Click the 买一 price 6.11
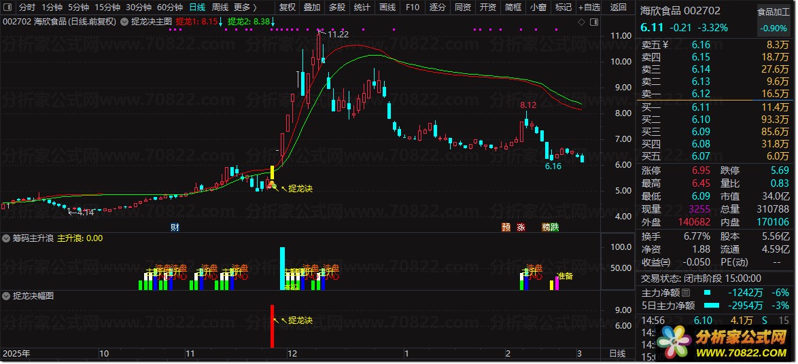Screen dimensions: 798x364 [x=701, y=107]
